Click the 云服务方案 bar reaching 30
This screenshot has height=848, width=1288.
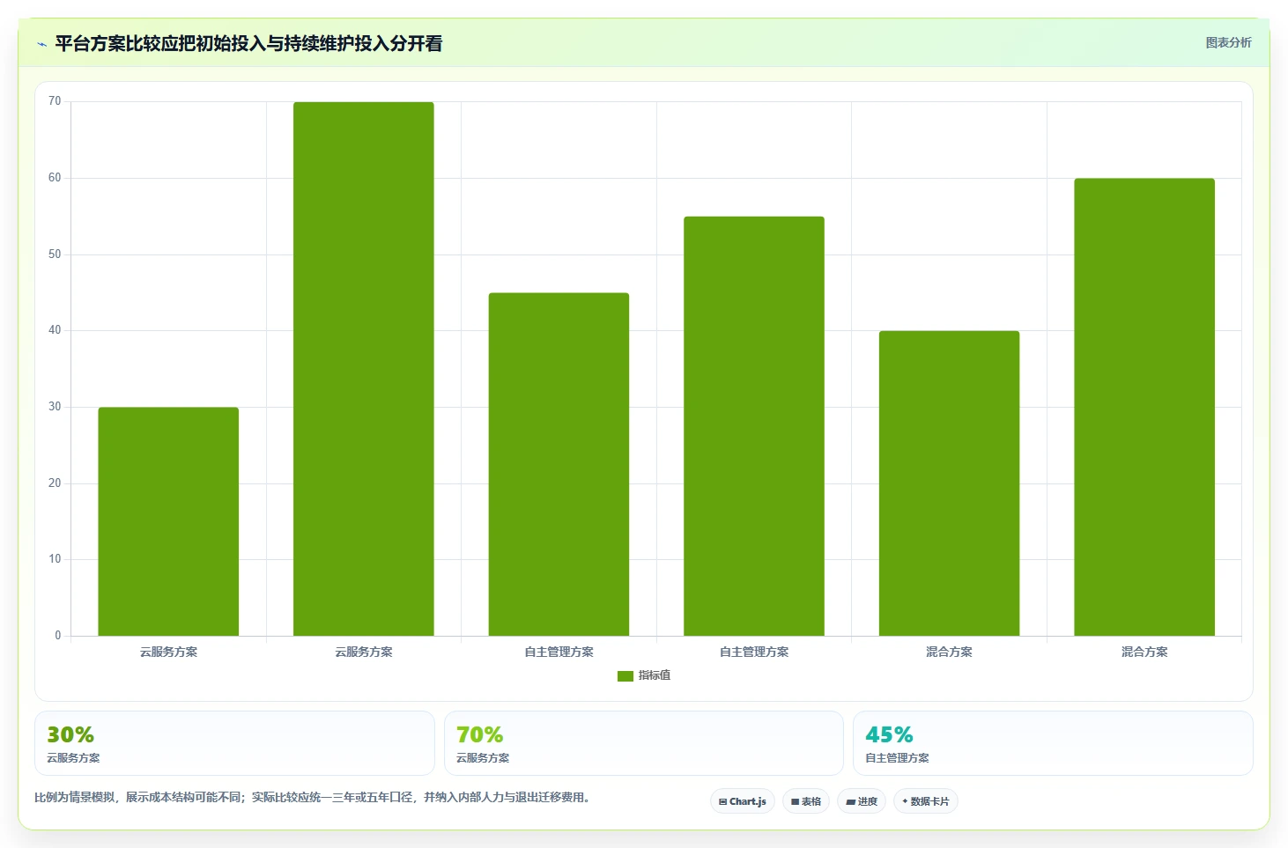tap(168, 521)
